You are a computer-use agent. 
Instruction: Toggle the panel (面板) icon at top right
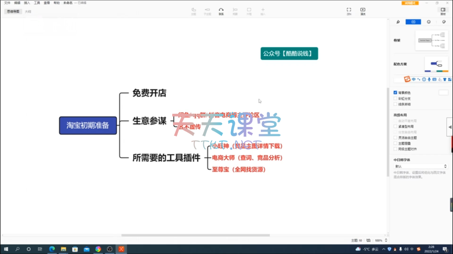coord(443,10)
